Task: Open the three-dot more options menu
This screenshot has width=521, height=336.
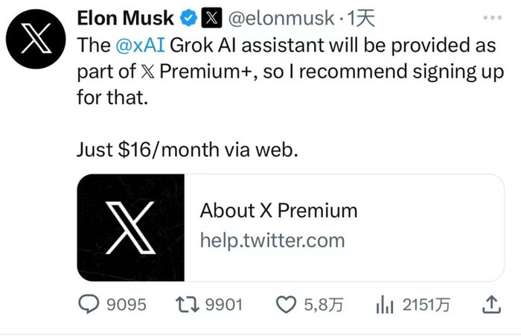Action: click(492, 16)
